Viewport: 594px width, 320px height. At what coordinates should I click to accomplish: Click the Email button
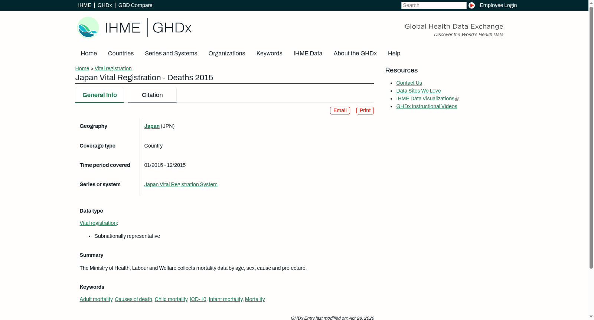pyautogui.click(x=340, y=110)
